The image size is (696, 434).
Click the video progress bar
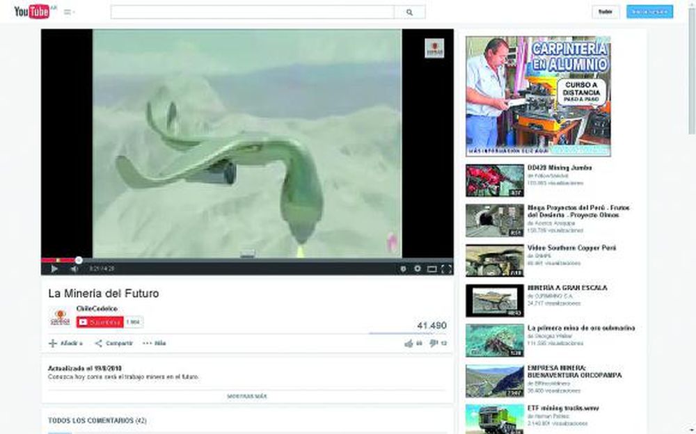pyautogui.click(x=244, y=260)
